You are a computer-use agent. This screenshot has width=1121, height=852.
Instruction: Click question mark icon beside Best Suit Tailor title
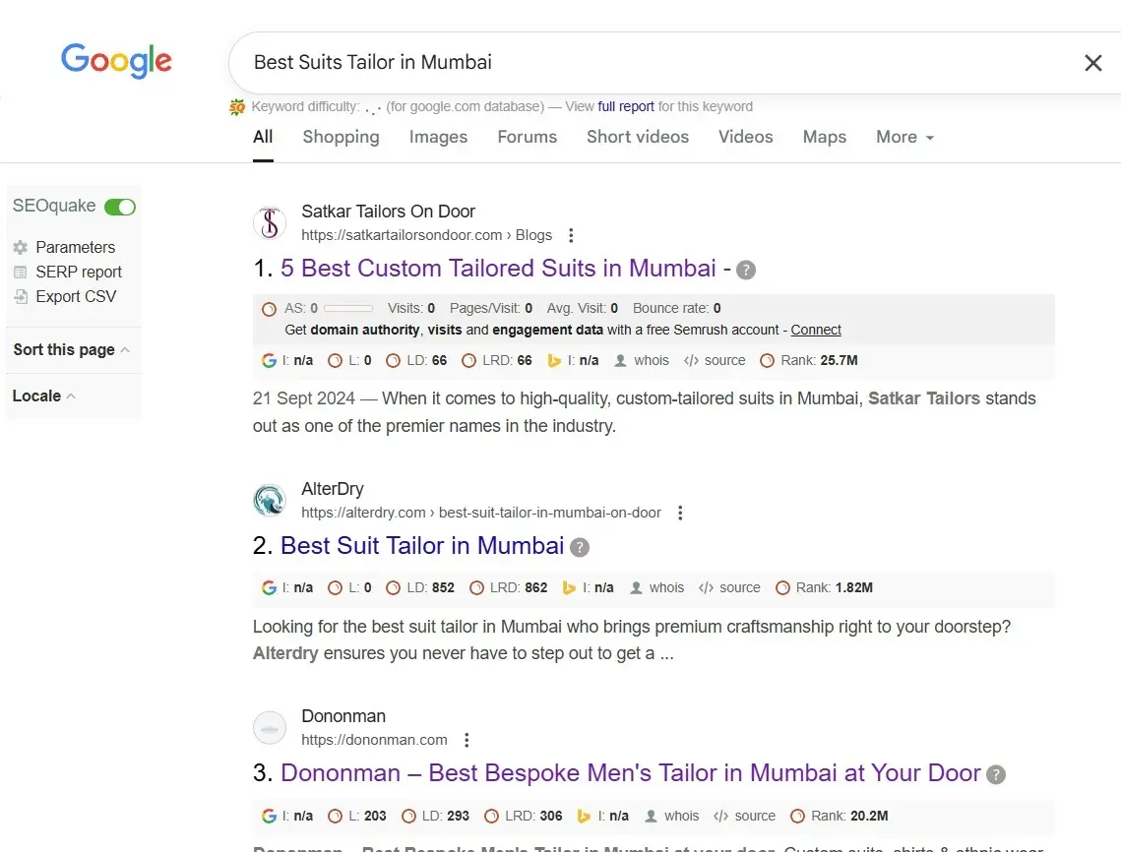(x=580, y=547)
